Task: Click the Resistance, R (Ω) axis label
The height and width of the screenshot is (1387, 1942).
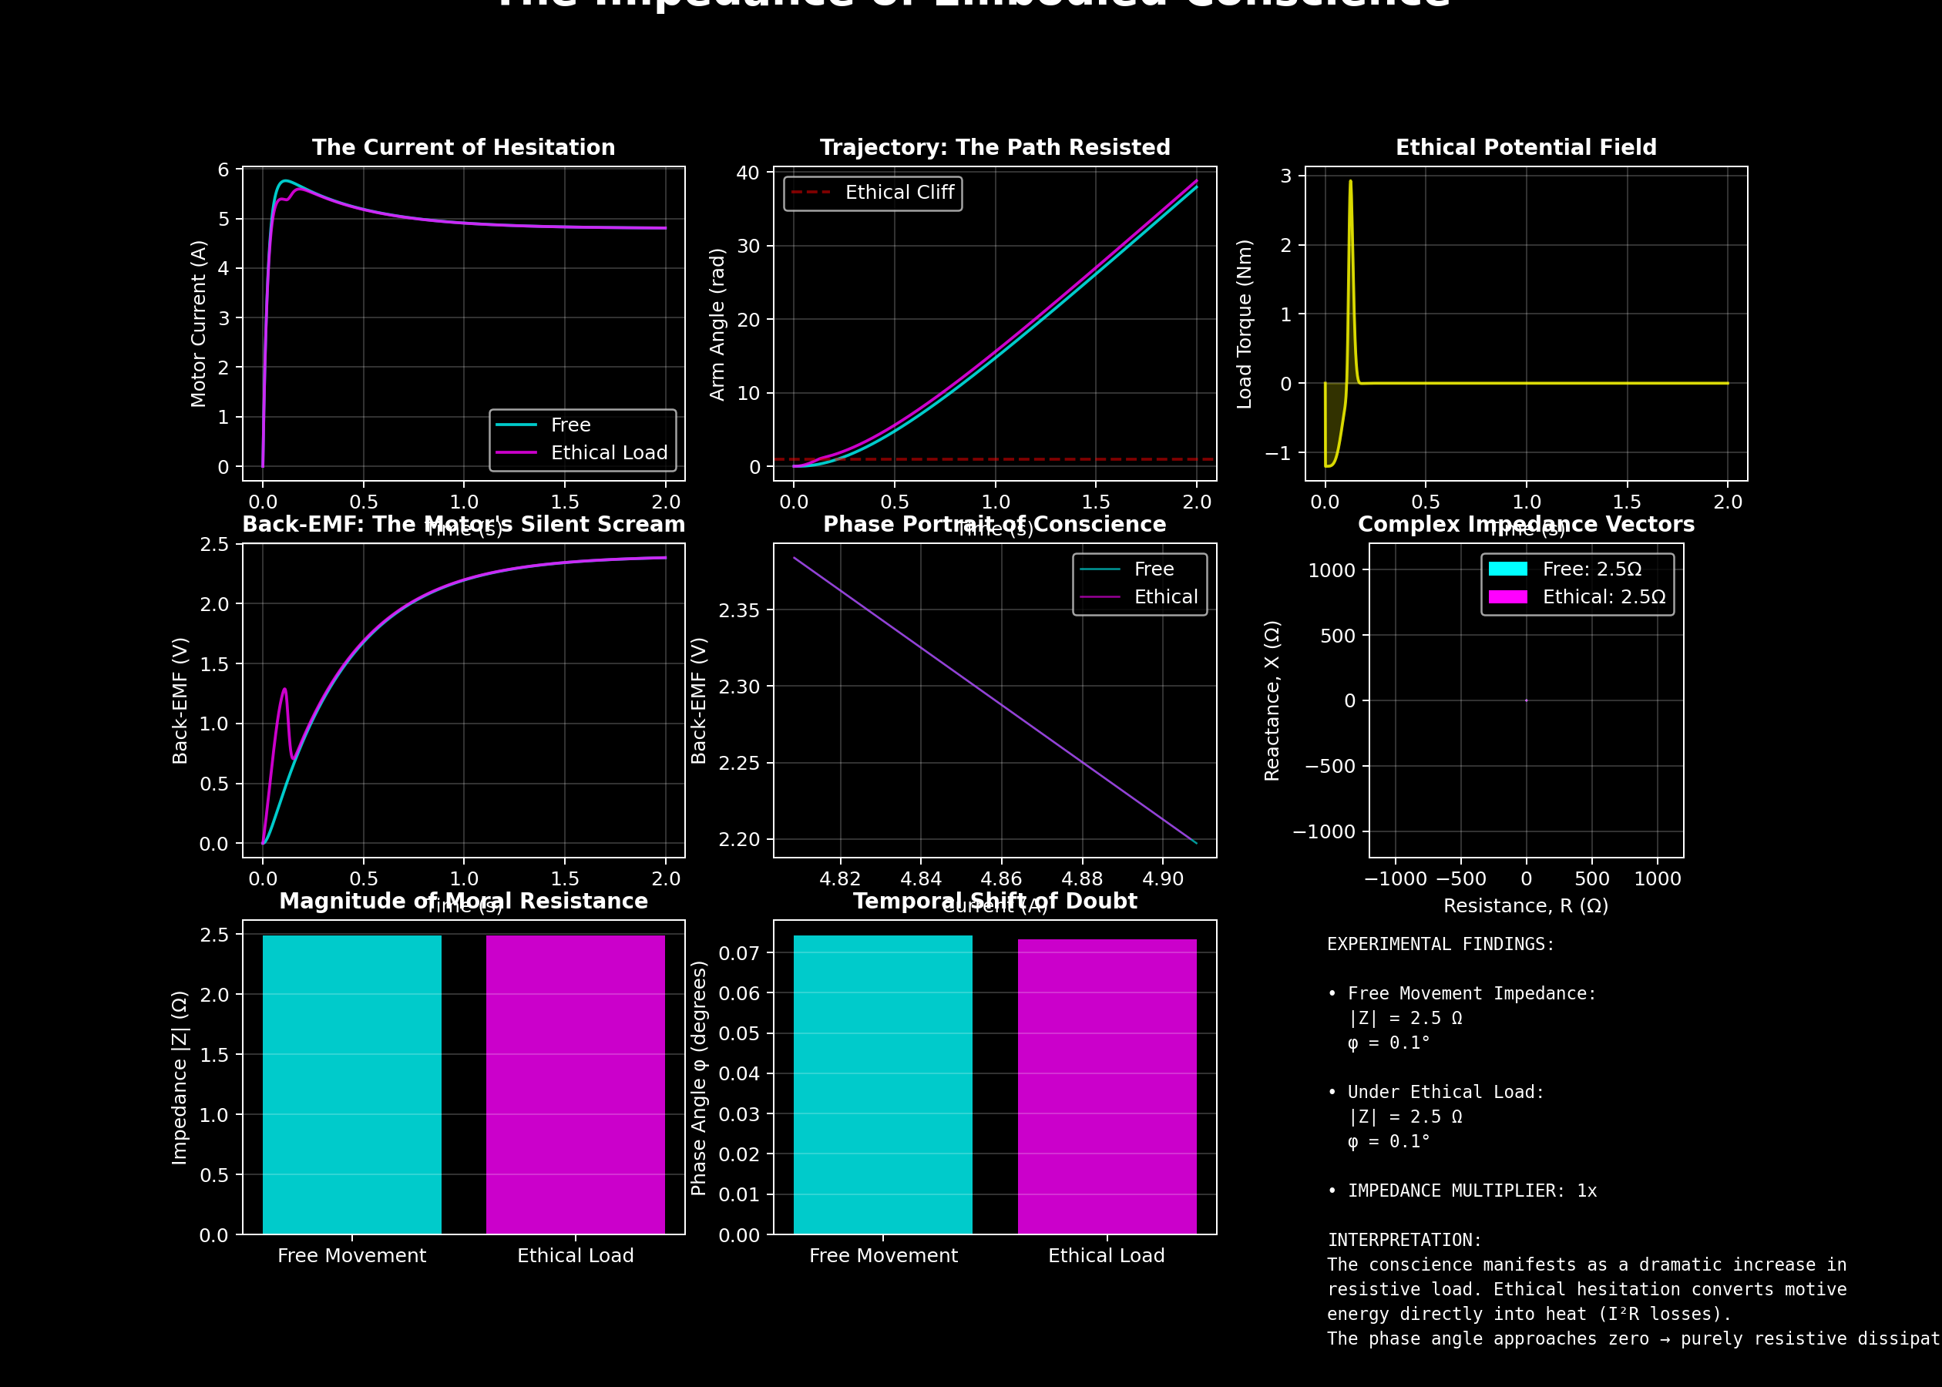Action: [x=1526, y=906]
